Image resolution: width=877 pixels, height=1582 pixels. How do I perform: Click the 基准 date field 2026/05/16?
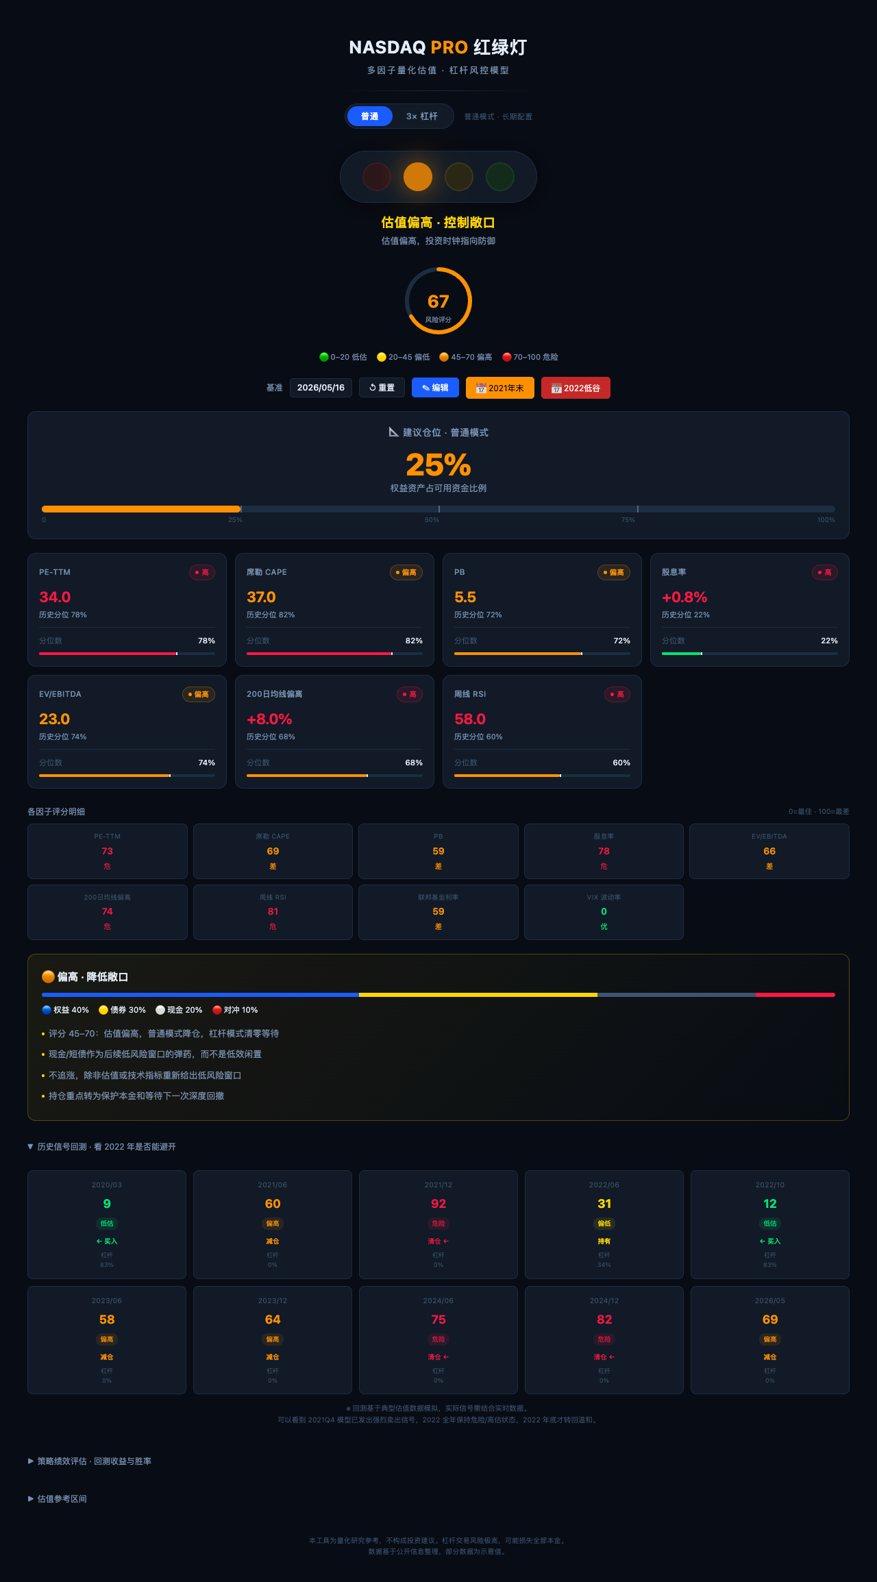[321, 388]
